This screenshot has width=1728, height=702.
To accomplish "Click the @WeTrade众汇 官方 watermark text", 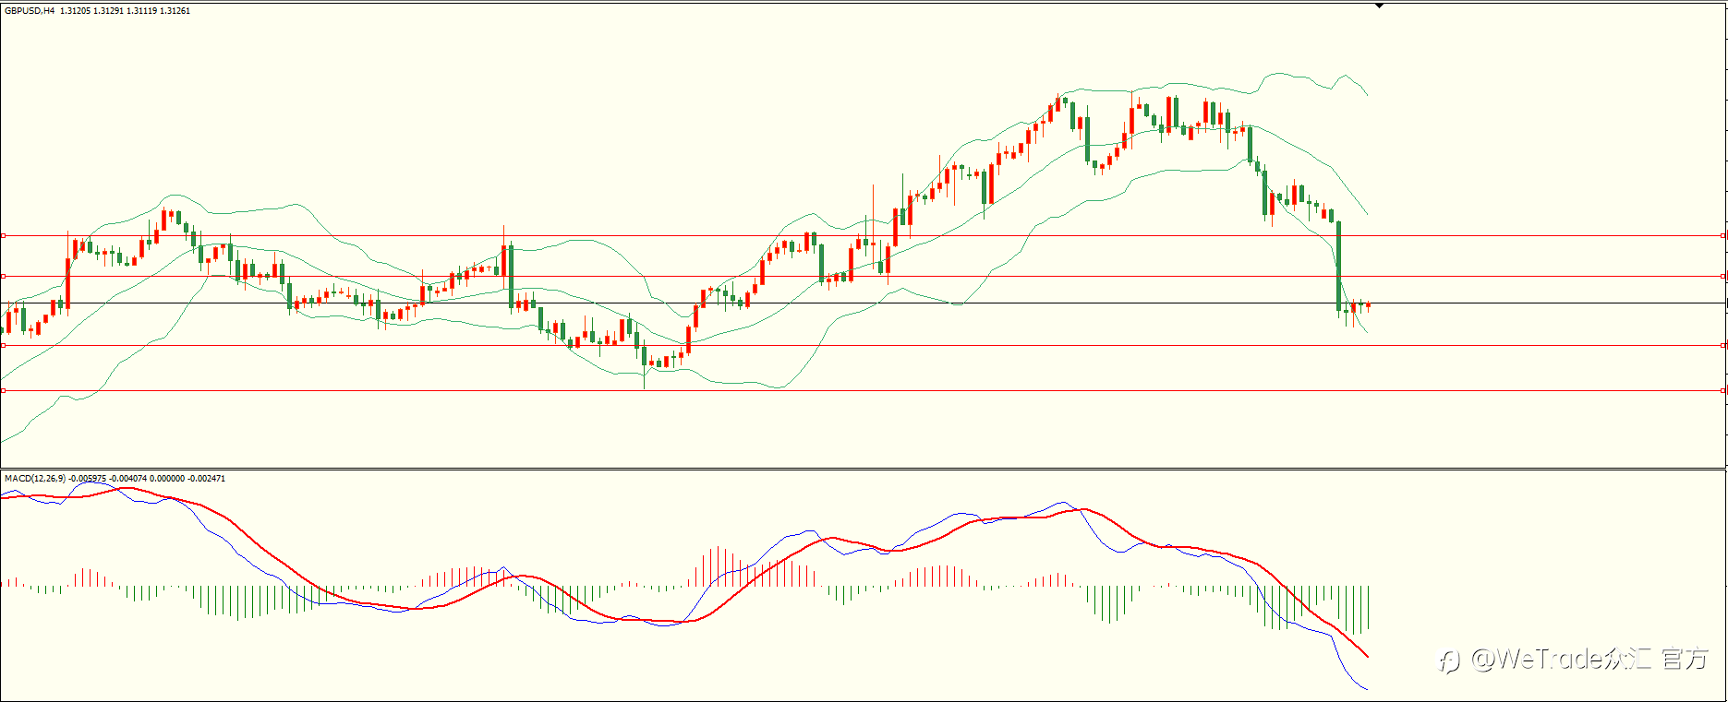I will (1589, 659).
